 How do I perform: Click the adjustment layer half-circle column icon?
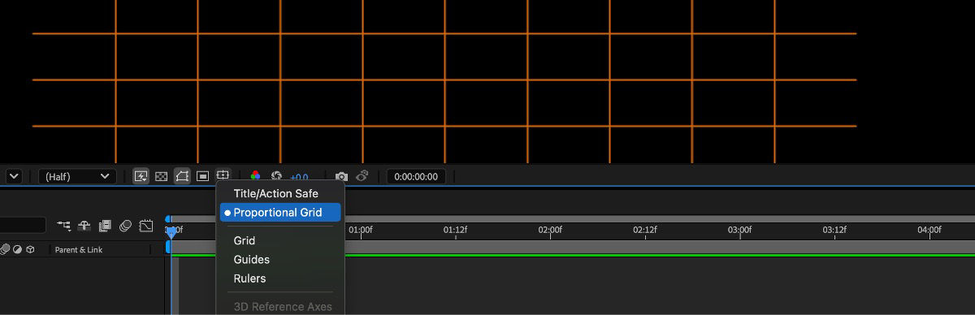(17, 250)
